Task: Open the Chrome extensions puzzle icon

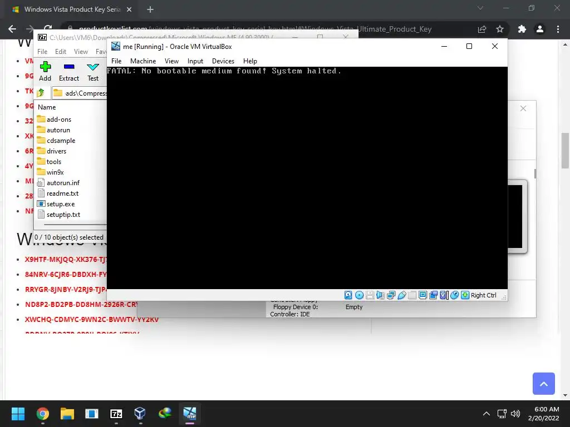Action: pyautogui.click(x=522, y=29)
